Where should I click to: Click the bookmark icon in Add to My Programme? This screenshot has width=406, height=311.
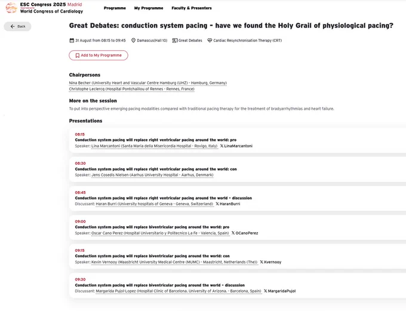tap(77, 56)
